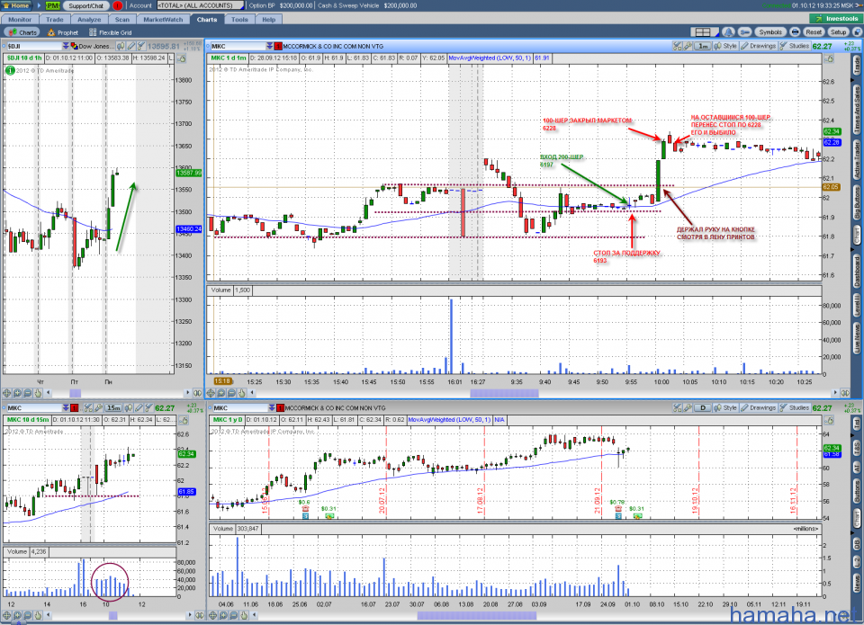Open symbol dropdown arrow in the MKC 1m chart
This screenshot has height=625, width=864.
coord(269,46)
